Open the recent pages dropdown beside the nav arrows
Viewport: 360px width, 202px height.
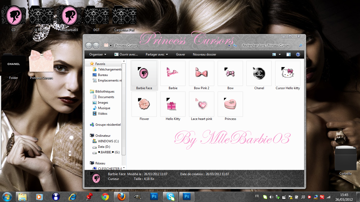click(101, 46)
